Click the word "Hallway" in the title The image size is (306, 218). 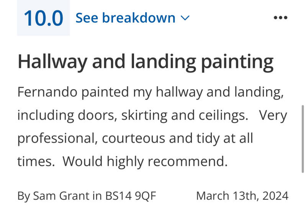pos(52,62)
